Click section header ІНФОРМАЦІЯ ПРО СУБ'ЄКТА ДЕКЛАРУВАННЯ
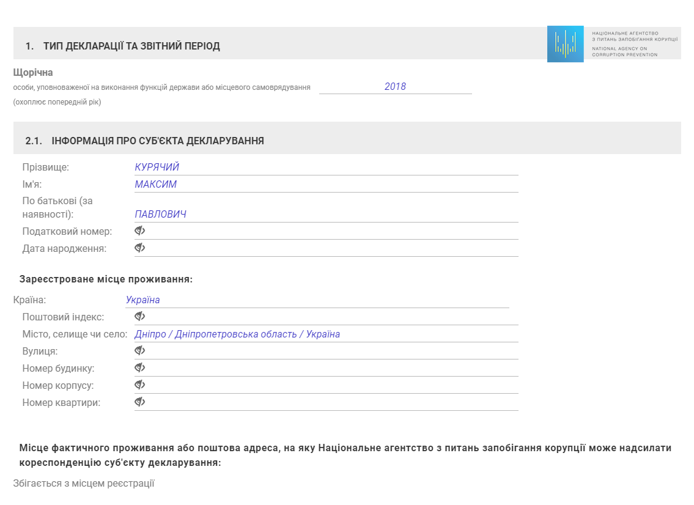Image resolution: width=694 pixels, height=505 pixels. coord(158,141)
